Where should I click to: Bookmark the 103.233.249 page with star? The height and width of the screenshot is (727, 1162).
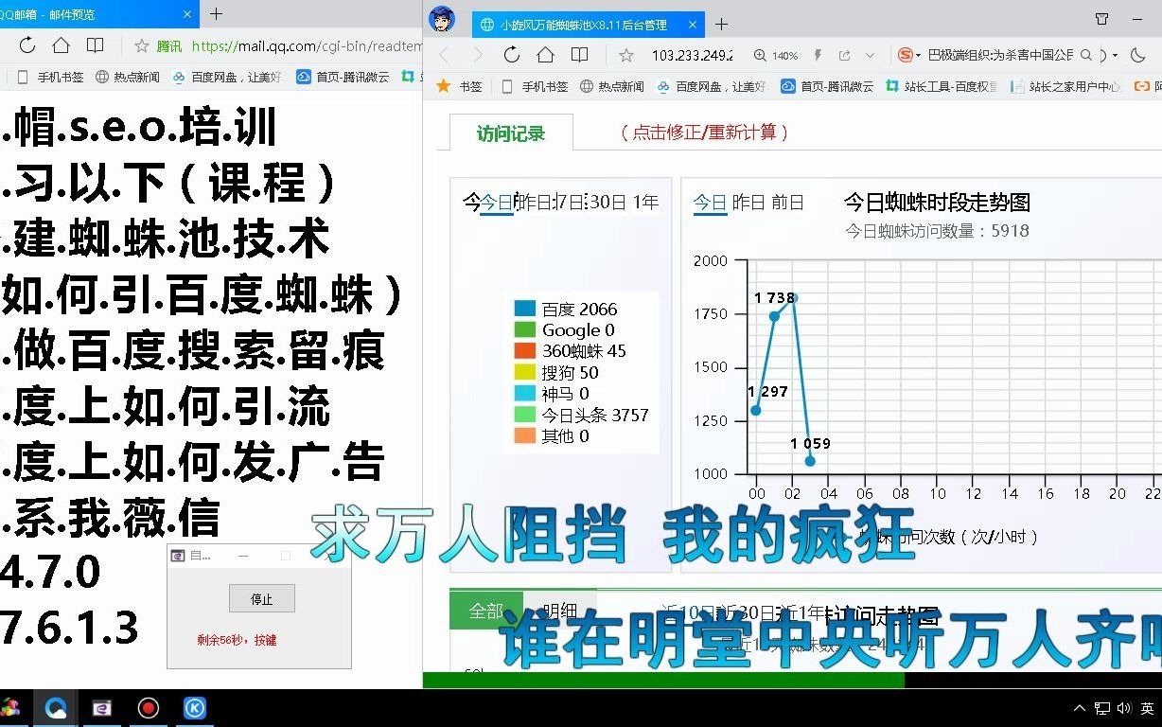[x=626, y=55]
